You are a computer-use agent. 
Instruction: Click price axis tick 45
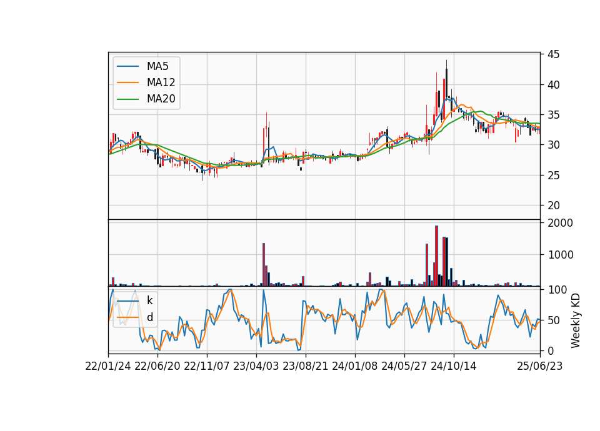pyautogui.click(x=553, y=54)
